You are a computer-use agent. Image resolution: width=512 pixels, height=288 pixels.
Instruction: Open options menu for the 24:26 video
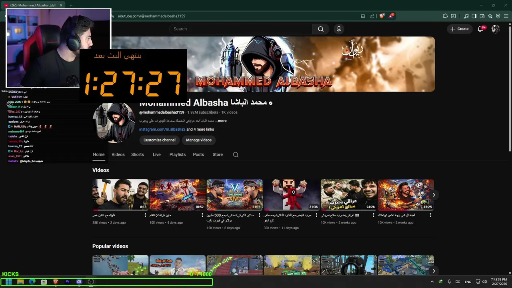(x=374, y=215)
